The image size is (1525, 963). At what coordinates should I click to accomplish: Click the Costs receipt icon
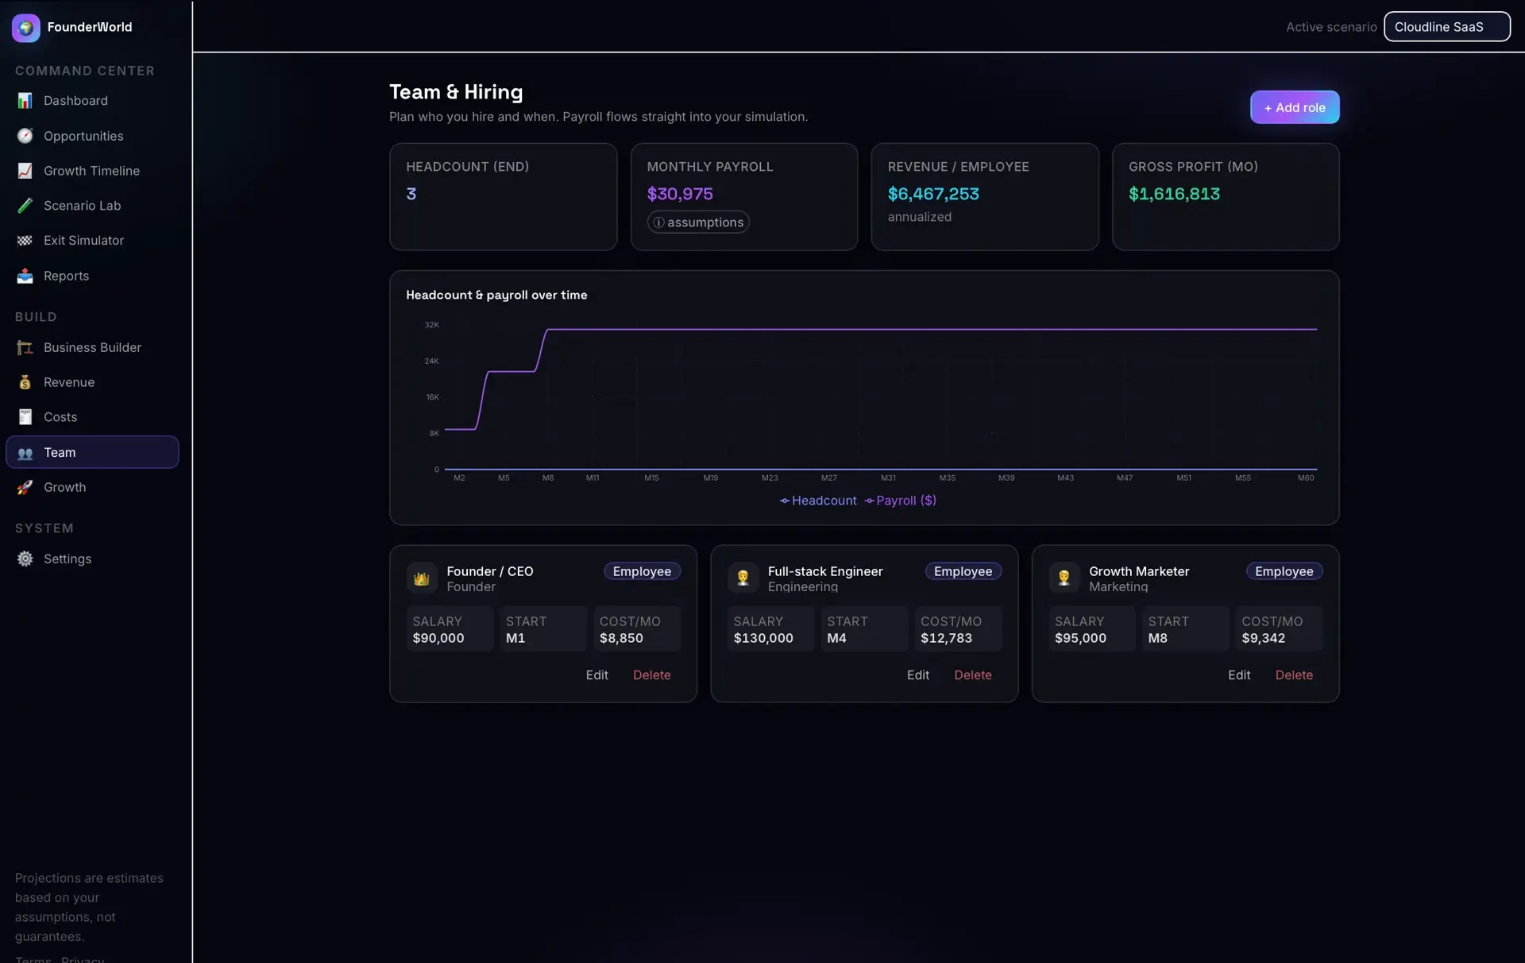25,417
